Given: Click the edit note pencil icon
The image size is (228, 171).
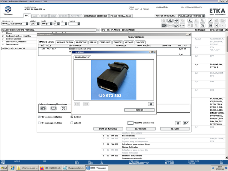Looking at the screenshot, I should (x=186, y=123).
